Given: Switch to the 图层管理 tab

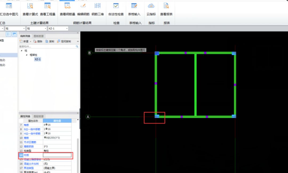Looking at the screenshot, I should point(38,116).
